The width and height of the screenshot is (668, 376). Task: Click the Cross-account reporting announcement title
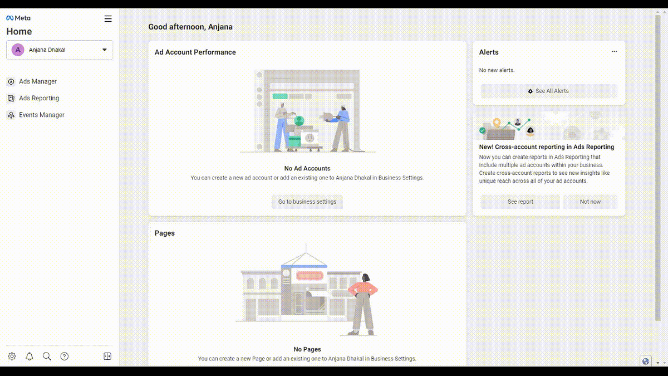pos(547,147)
